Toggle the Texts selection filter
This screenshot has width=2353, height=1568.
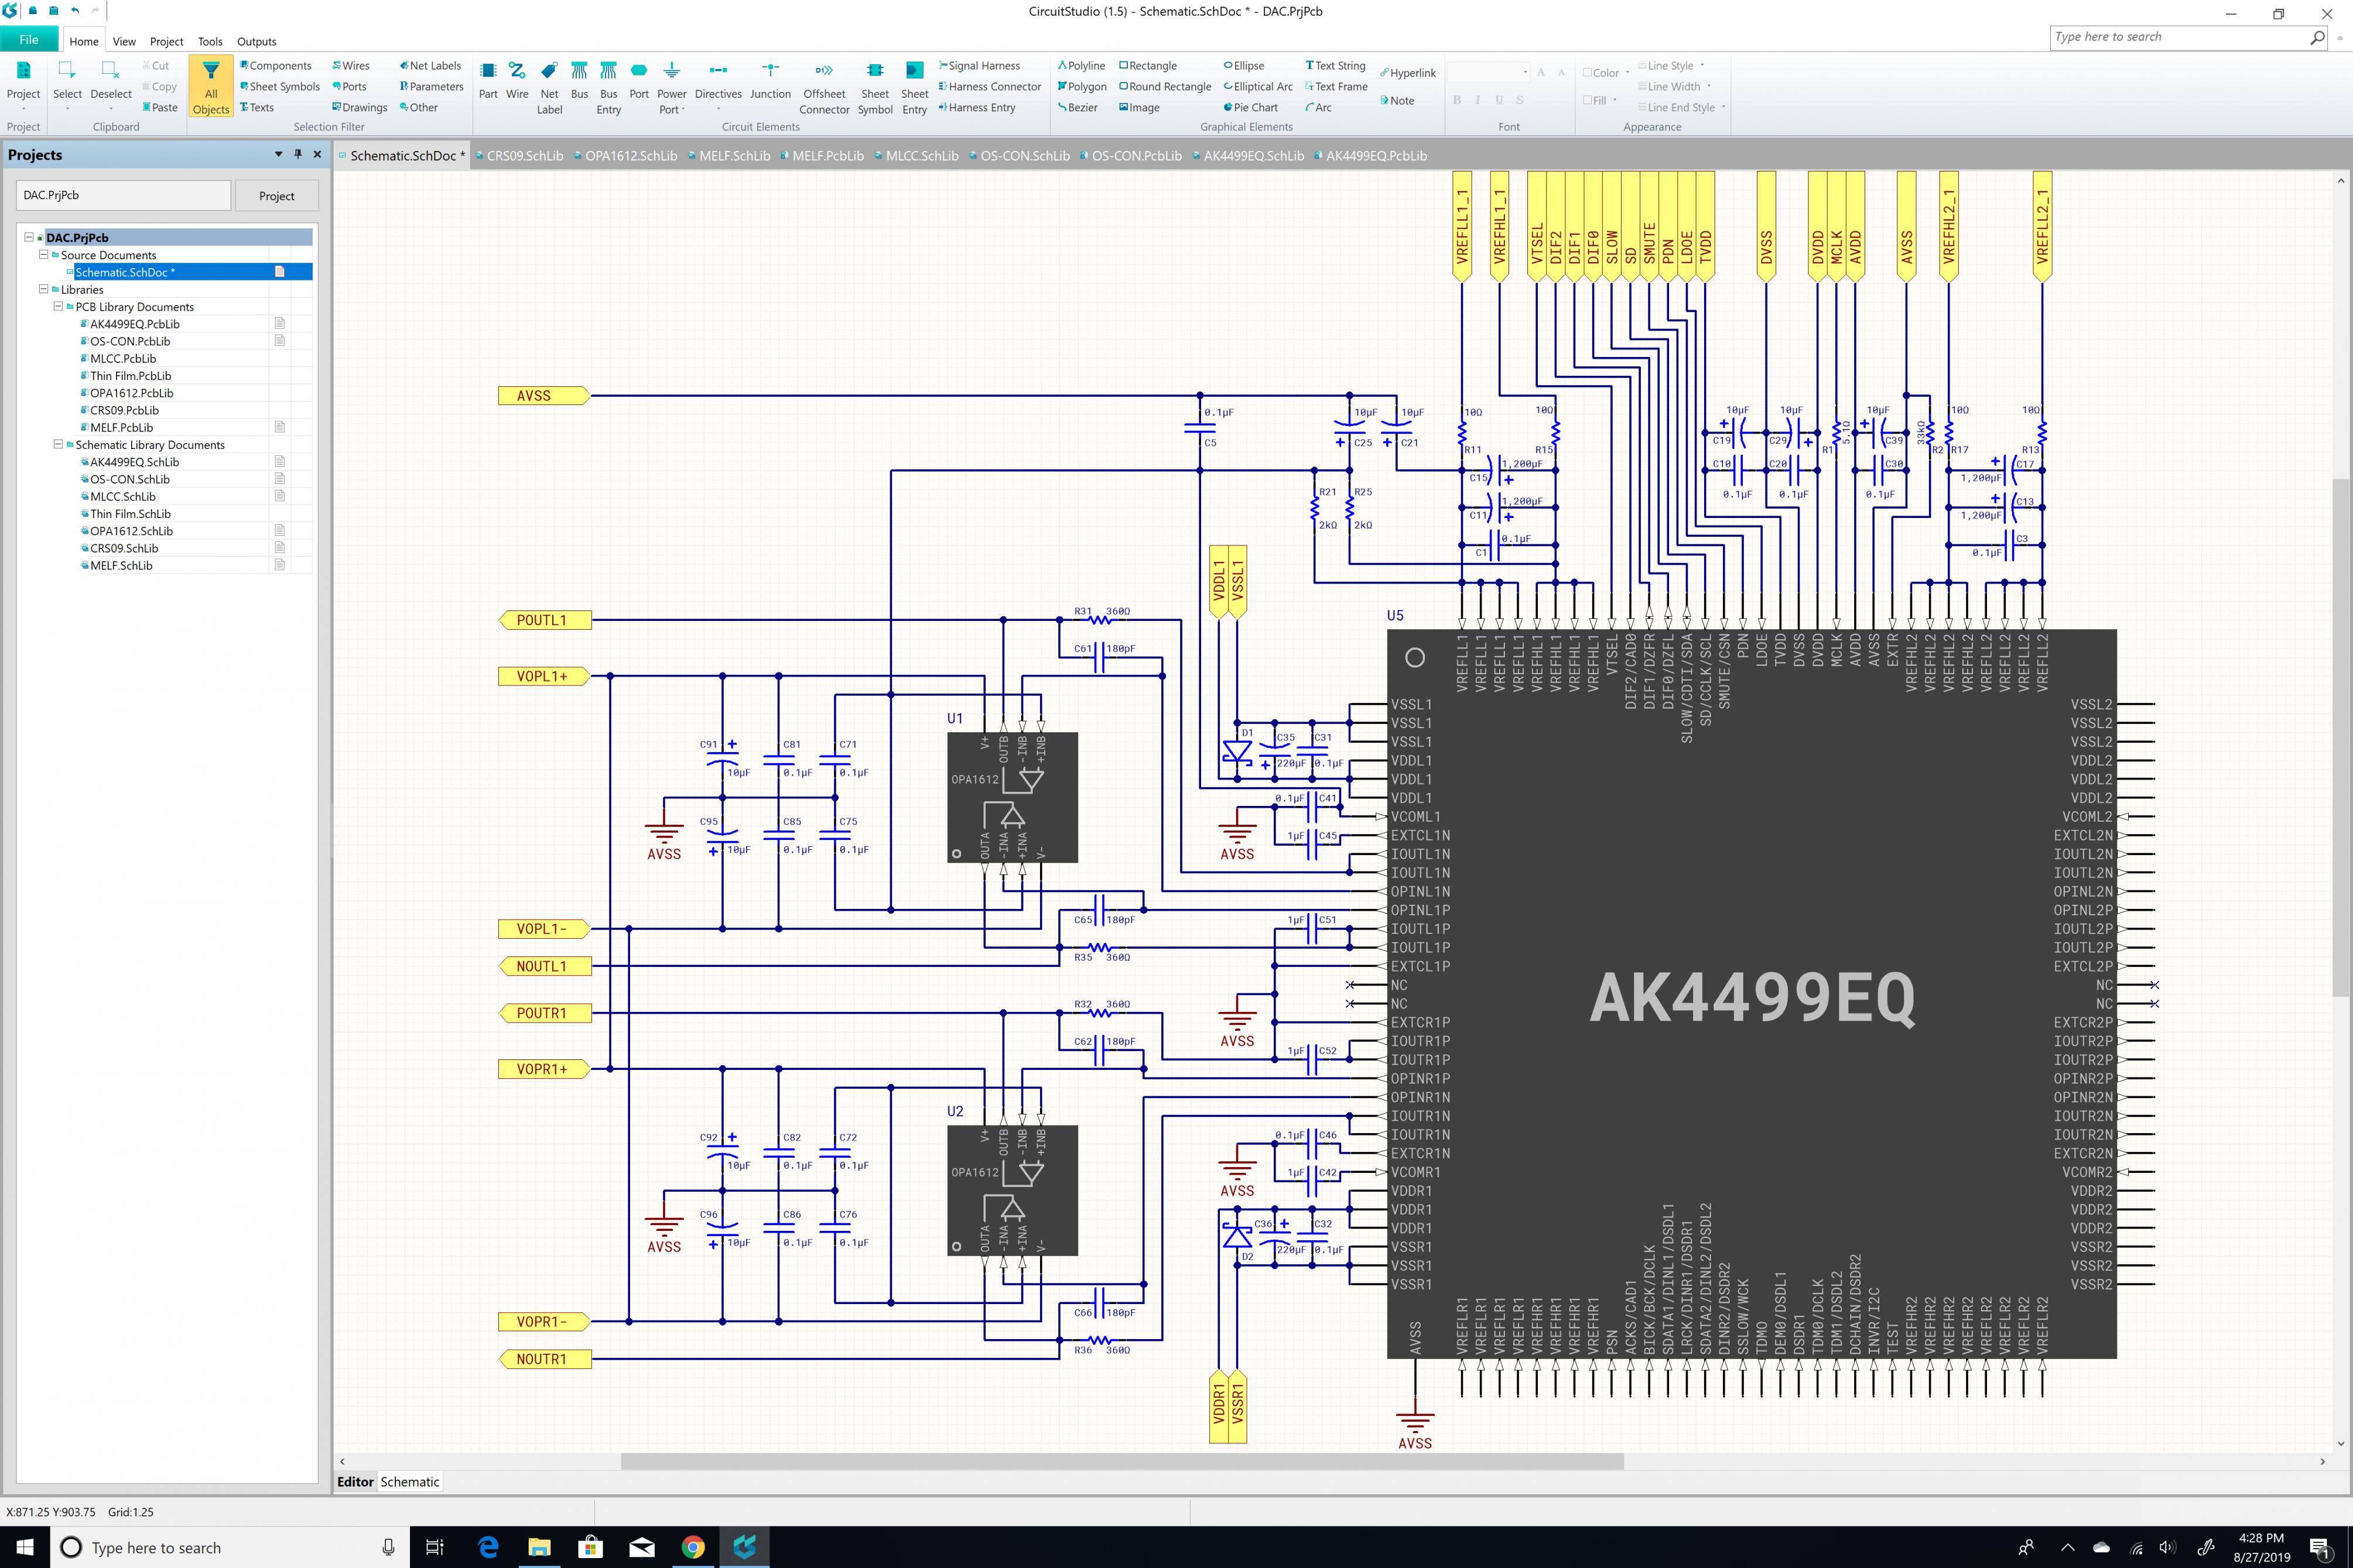point(256,107)
